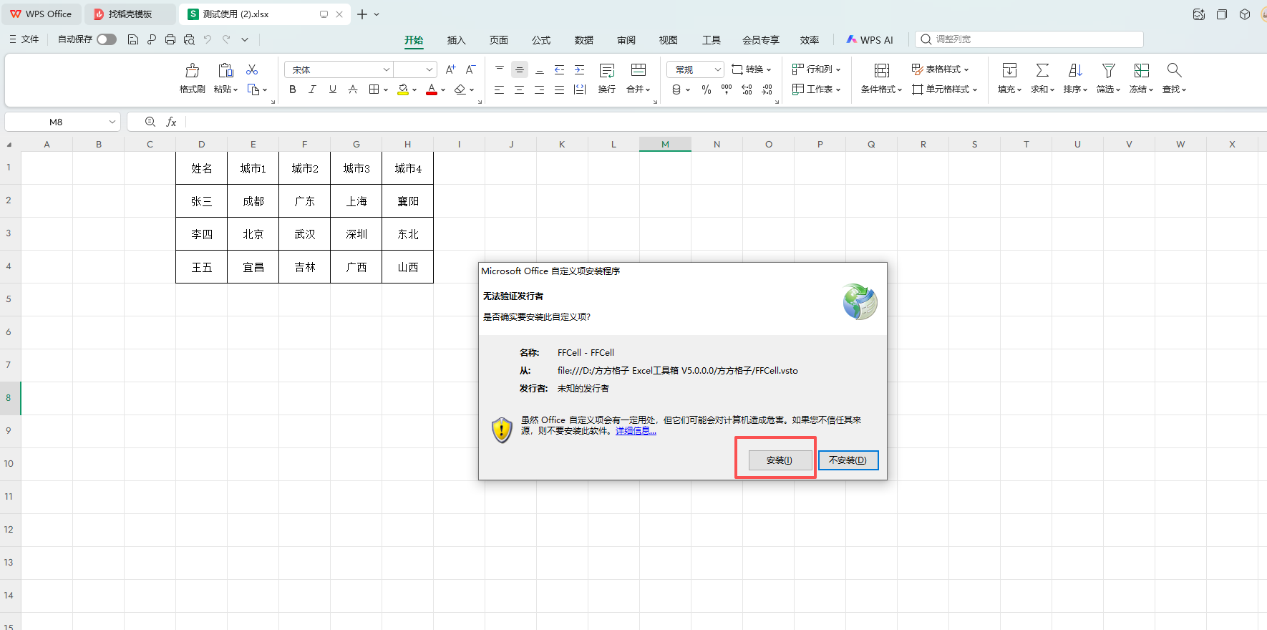Click the Merge cells (合并) icon
Image resolution: width=1267 pixels, height=630 pixels.
point(639,69)
